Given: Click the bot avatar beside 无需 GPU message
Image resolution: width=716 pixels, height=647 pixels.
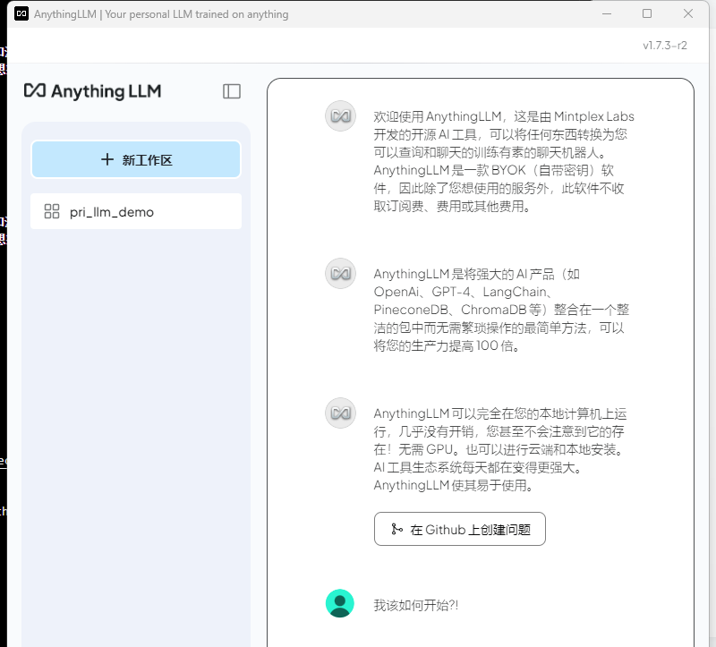Looking at the screenshot, I should pos(340,413).
